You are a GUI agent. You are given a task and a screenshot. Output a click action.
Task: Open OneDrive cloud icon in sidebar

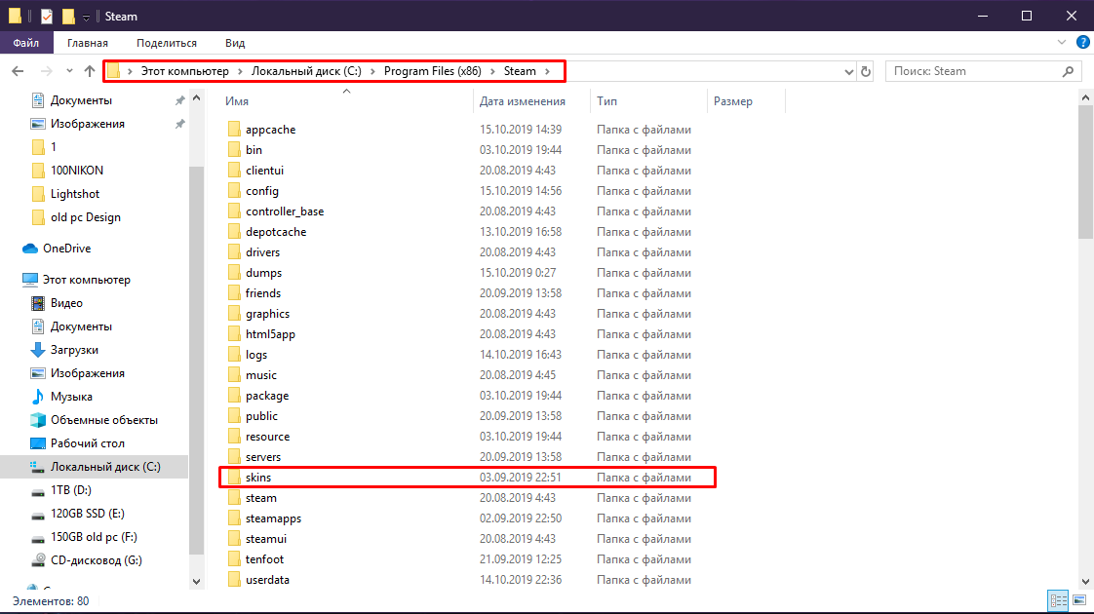(x=30, y=249)
